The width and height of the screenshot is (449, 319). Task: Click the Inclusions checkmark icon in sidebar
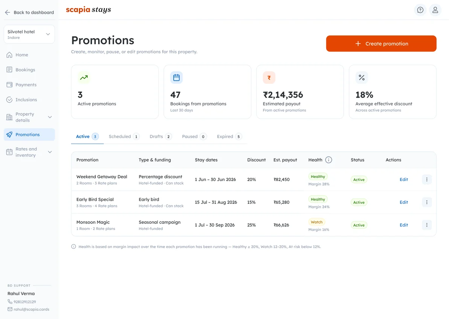[9, 100]
